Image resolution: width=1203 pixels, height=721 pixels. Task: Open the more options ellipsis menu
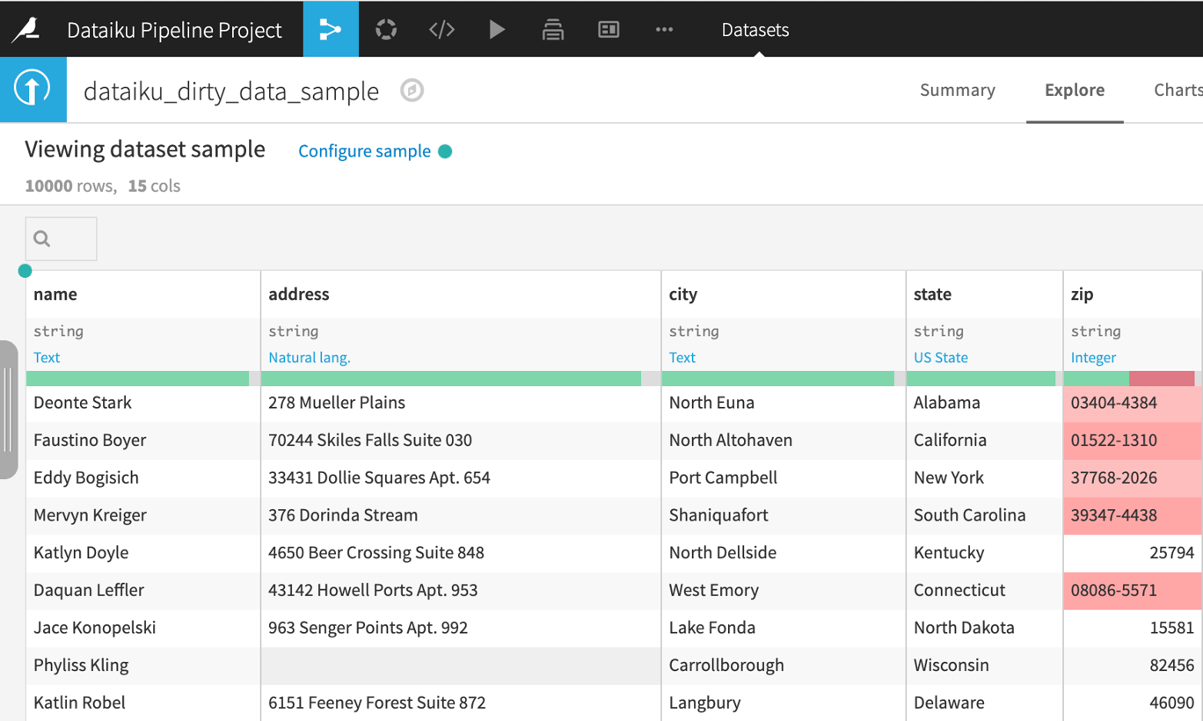[x=664, y=29]
